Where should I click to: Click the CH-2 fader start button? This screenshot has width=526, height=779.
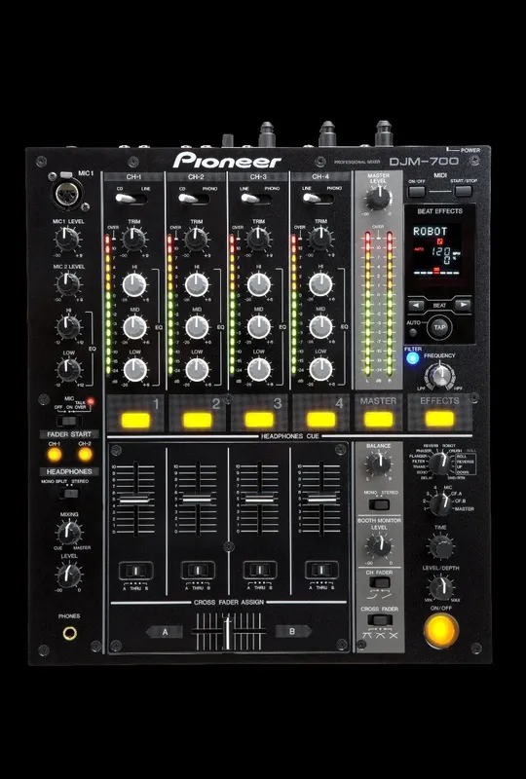[x=85, y=454]
